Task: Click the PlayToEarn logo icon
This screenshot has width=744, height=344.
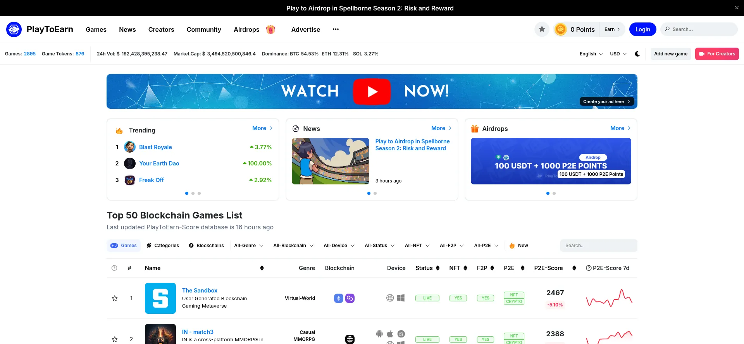Action: tap(14, 29)
